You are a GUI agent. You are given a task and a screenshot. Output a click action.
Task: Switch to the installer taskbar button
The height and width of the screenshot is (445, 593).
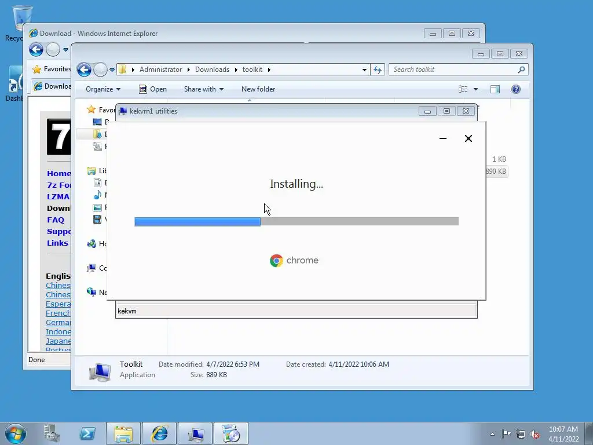click(231, 433)
